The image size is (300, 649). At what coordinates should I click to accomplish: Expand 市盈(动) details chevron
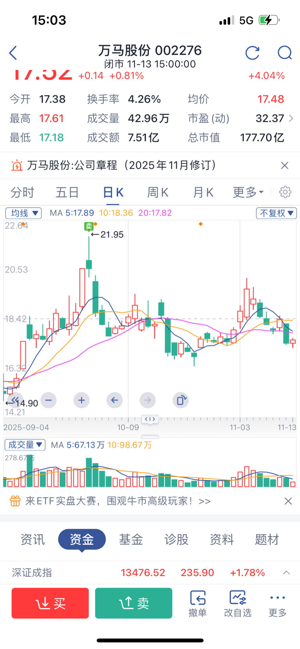[291, 118]
